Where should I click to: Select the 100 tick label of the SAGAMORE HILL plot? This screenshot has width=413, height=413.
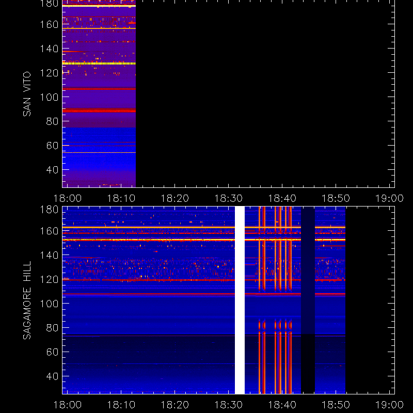pyautogui.click(x=49, y=304)
